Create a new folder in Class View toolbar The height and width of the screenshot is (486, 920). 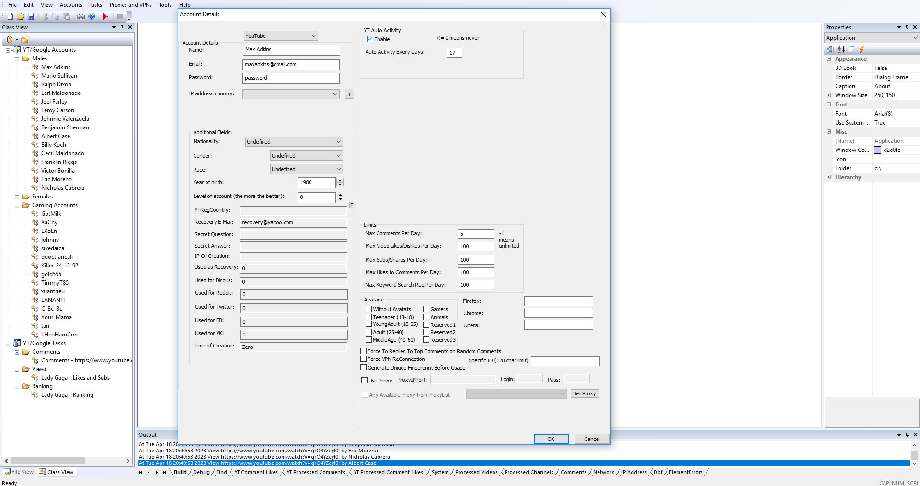pyautogui.click(x=24, y=39)
